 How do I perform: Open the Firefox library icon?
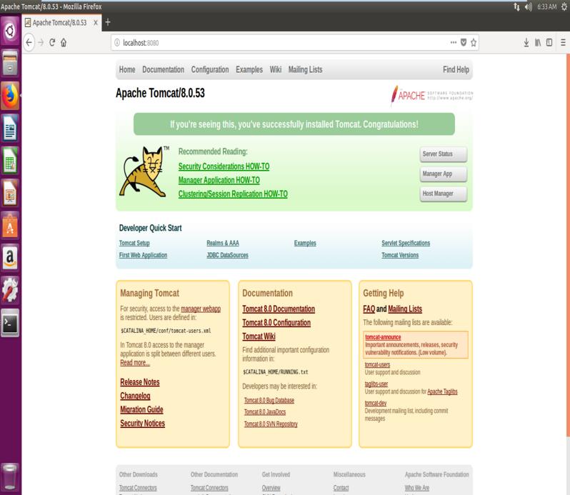click(x=538, y=43)
